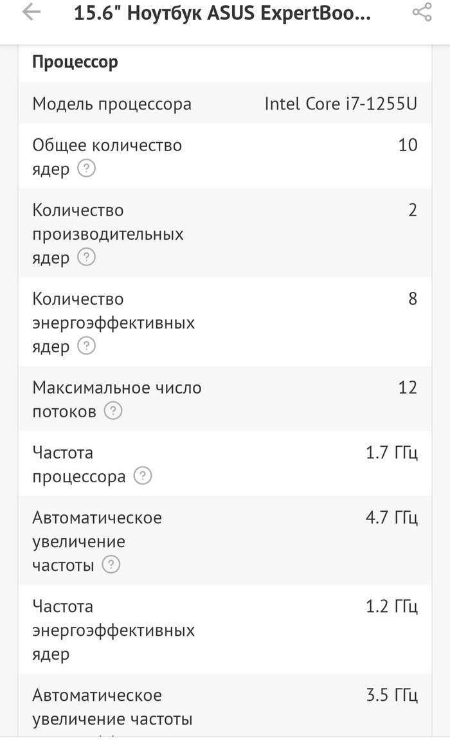This screenshot has height=740, width=450.
Task: Open help for performance cores count
Action: tap(86, 258)
